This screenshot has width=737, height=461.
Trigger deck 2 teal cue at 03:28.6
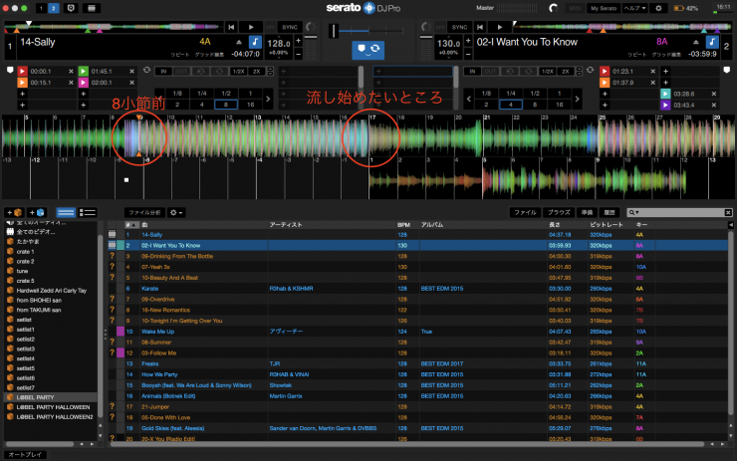tap(665, 94)
